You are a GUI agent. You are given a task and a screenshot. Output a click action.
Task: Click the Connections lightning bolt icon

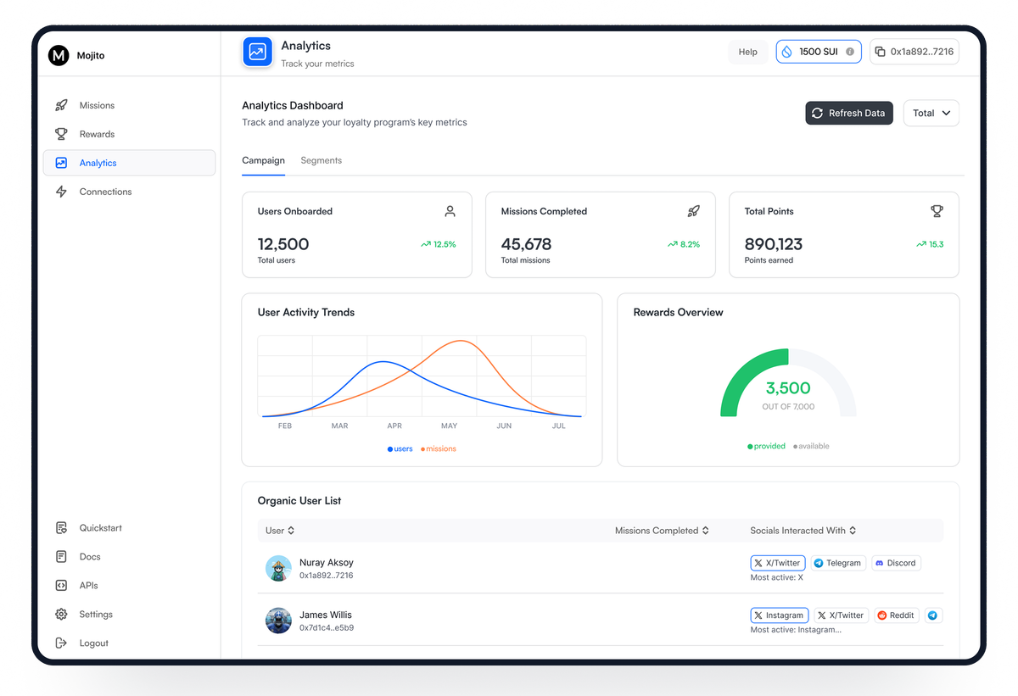click(61, 192)
